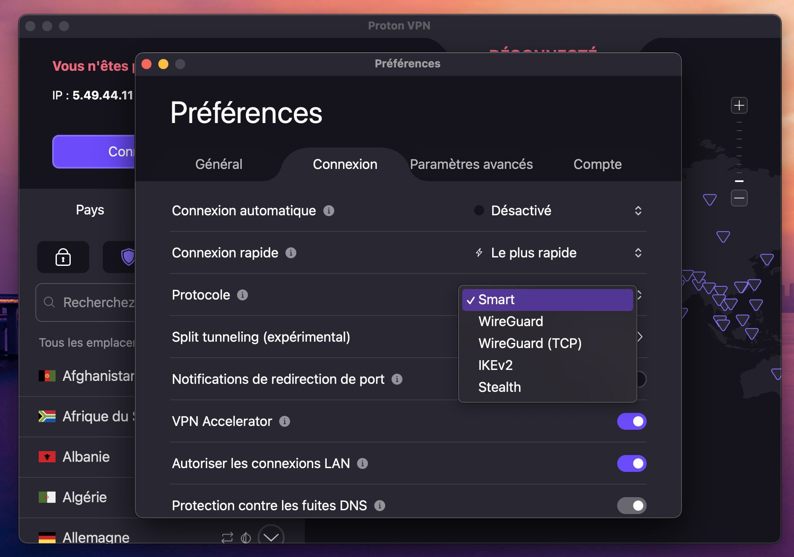Click the Afghanistan flag icon
The height and width of the screenshot is (557, 794).
point(47,376)
